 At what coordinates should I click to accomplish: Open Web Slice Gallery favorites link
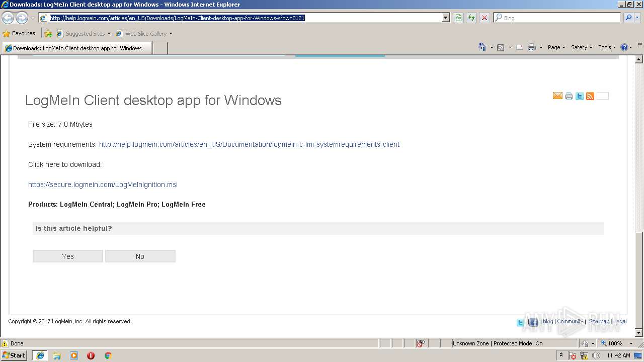point(144,34)
